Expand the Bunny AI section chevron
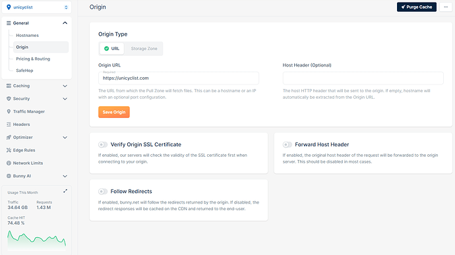Viewport: 455px width, 255px height. point(65,176)
